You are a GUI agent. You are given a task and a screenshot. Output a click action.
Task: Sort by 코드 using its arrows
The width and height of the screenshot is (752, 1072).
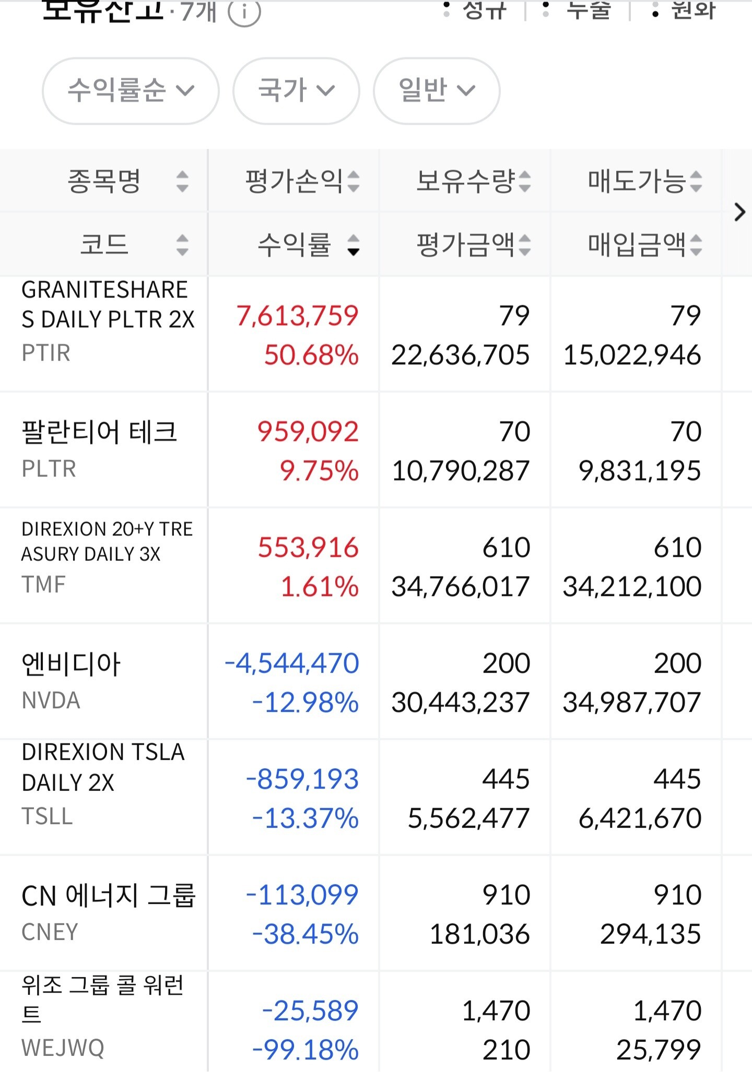pos(182,245)
